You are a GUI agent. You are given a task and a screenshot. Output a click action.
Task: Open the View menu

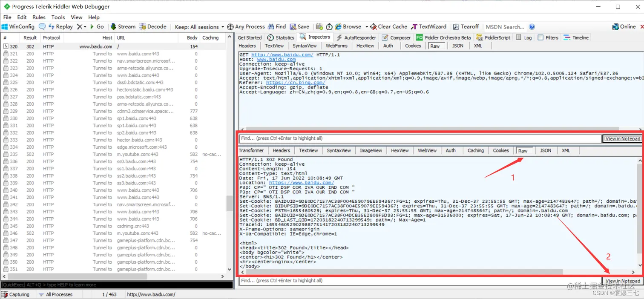(76, 17)
